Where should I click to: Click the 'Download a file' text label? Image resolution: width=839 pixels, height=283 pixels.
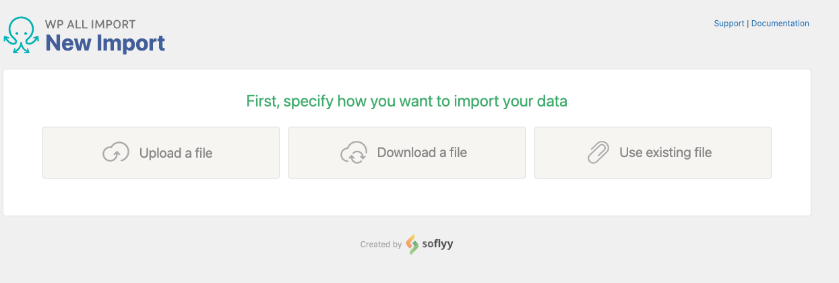tap(422, 152)
